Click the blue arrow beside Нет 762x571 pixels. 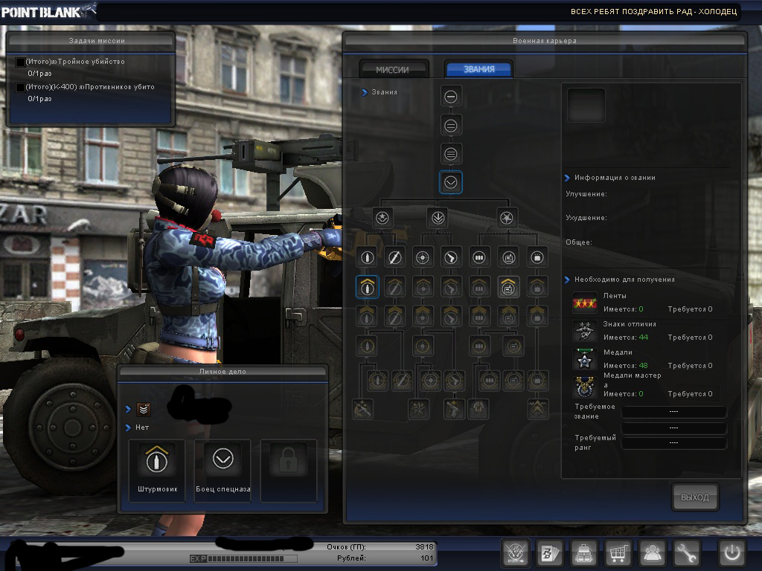click(x=128, y=428)
